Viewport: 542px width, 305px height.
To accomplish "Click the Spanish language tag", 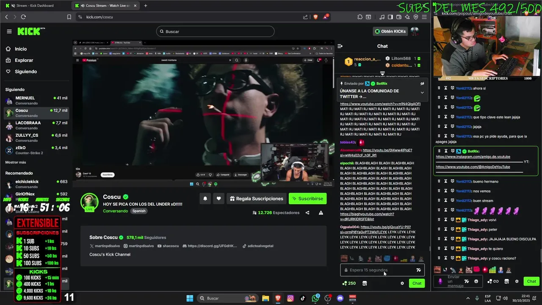I will tap(138, 211).
